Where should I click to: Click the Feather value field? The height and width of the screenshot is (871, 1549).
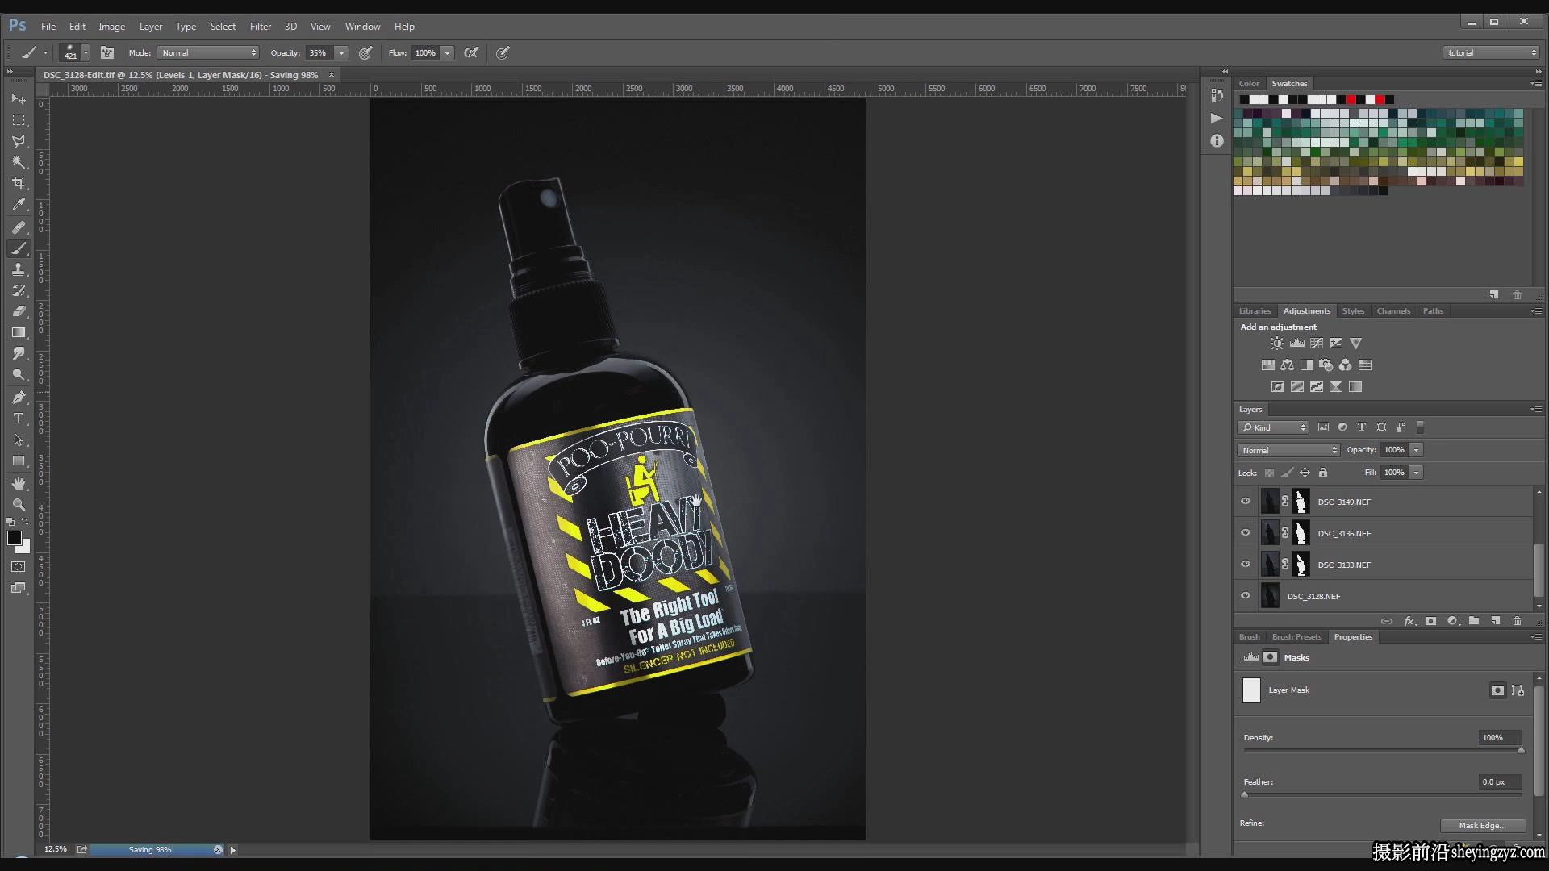(x=1500, y=781)
